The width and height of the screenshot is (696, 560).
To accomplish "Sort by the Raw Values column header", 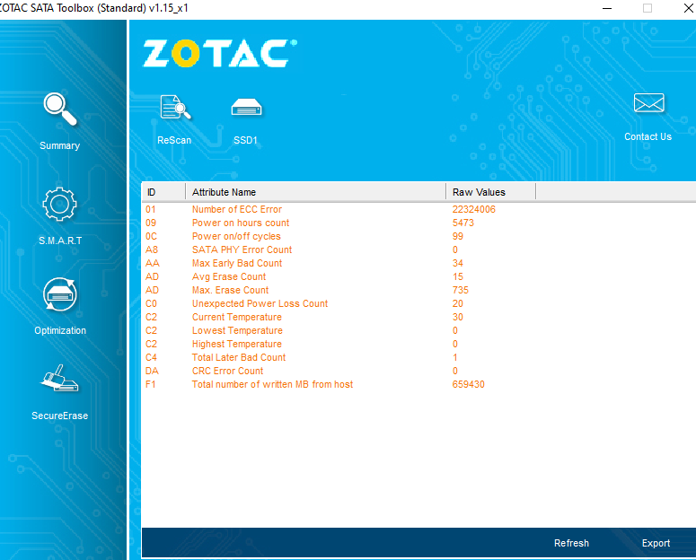I will click(491, 192).
